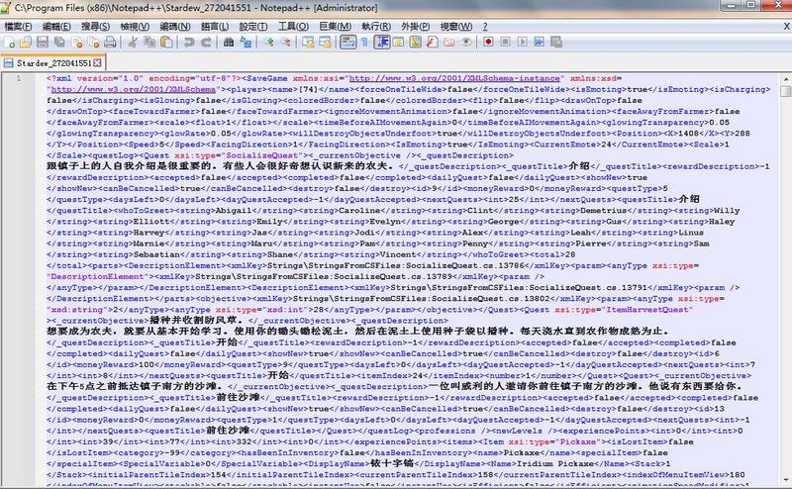Click the text "ItemHarvestQuest" attribute value

(648, 310)
